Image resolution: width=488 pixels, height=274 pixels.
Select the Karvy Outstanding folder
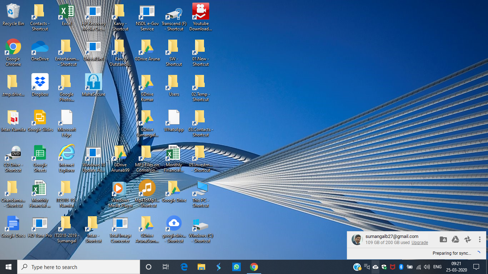click(120, 52)
